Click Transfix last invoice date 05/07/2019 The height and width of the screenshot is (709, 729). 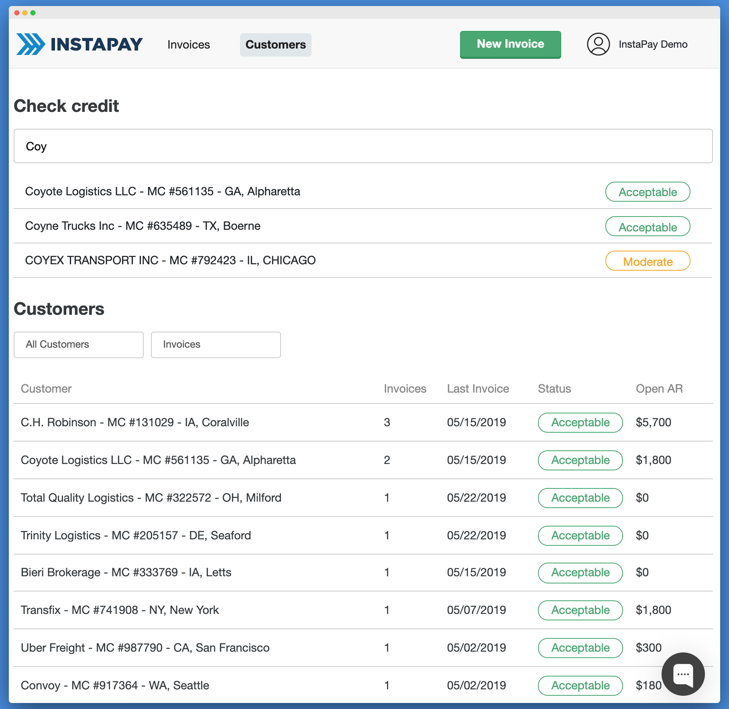coord(476,610)
